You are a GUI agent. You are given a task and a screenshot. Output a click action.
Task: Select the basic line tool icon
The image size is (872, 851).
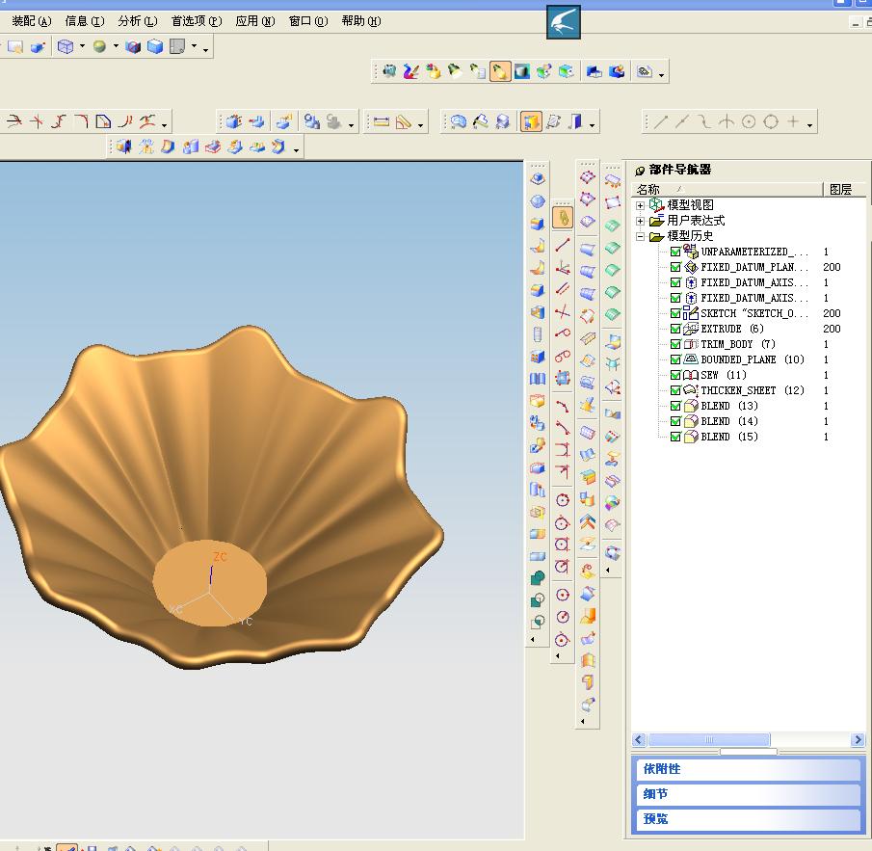pyautogui.click(x=660, y=121)
